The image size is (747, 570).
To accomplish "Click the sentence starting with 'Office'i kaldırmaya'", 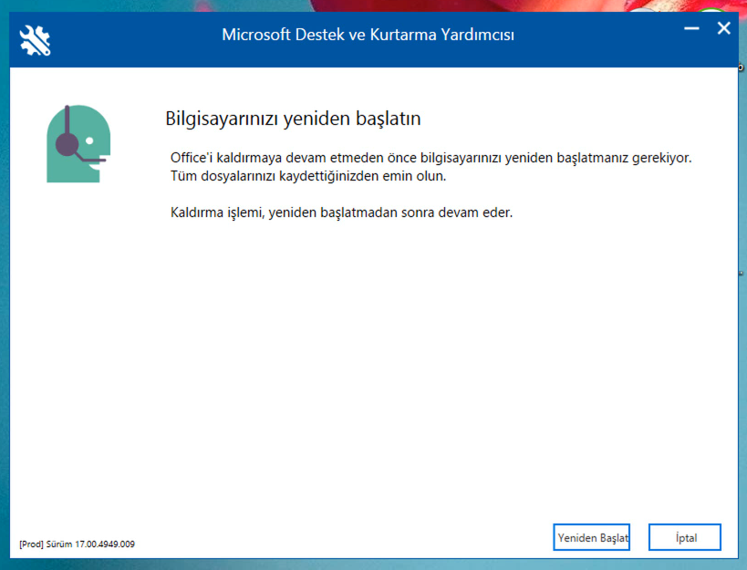I will 431,158.
